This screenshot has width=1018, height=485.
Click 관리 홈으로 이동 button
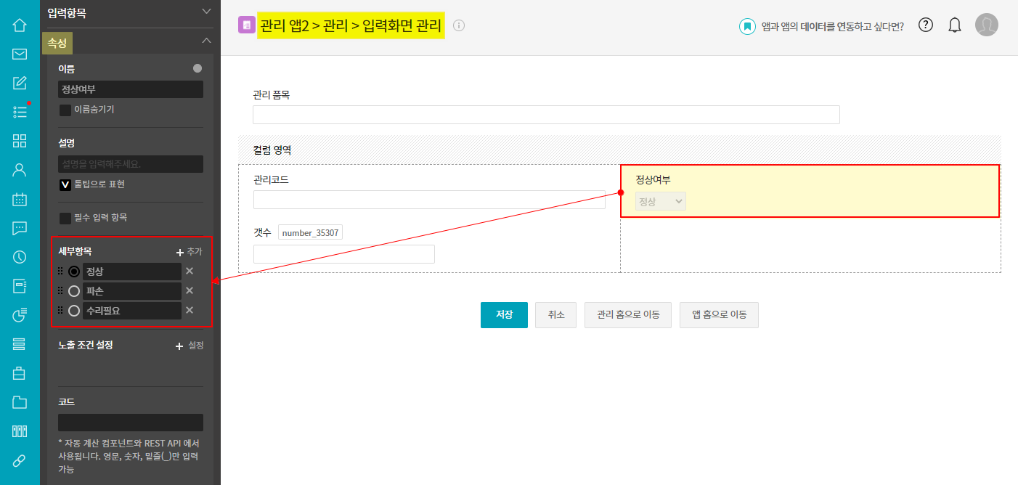[627, 315]
